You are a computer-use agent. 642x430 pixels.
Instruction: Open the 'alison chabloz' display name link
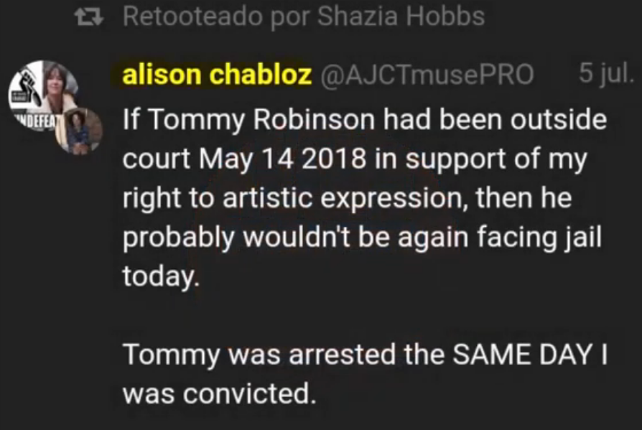(x=217, y=74)
